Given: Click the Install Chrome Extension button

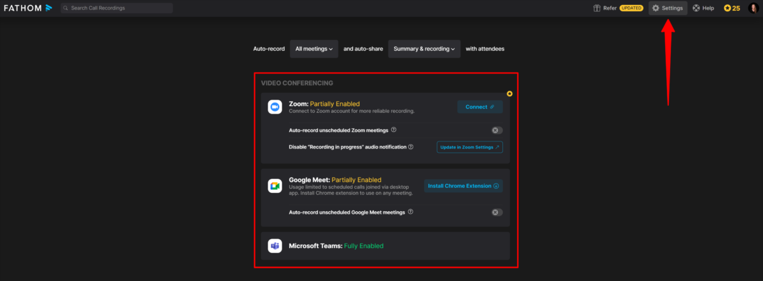Looking at the screenshot, I should 463,186.
